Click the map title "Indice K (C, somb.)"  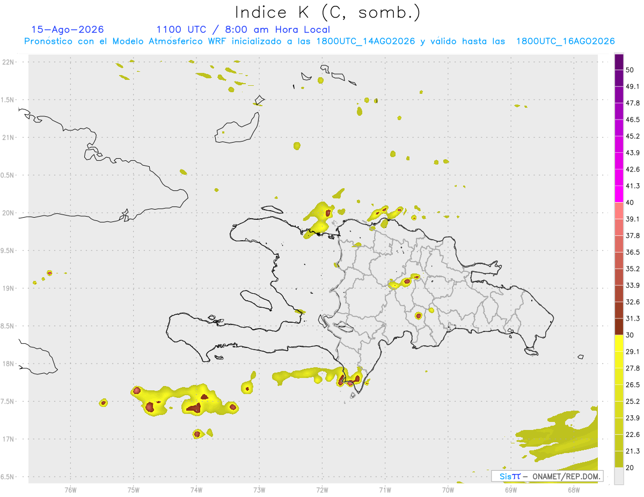click(x=328, y=12)
